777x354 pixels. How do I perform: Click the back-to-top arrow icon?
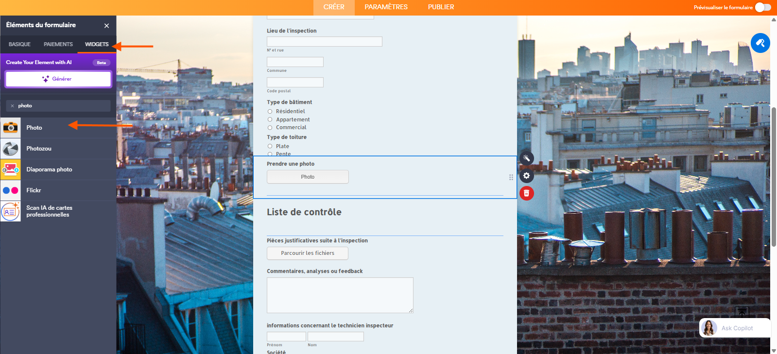(x=742, y=312)
